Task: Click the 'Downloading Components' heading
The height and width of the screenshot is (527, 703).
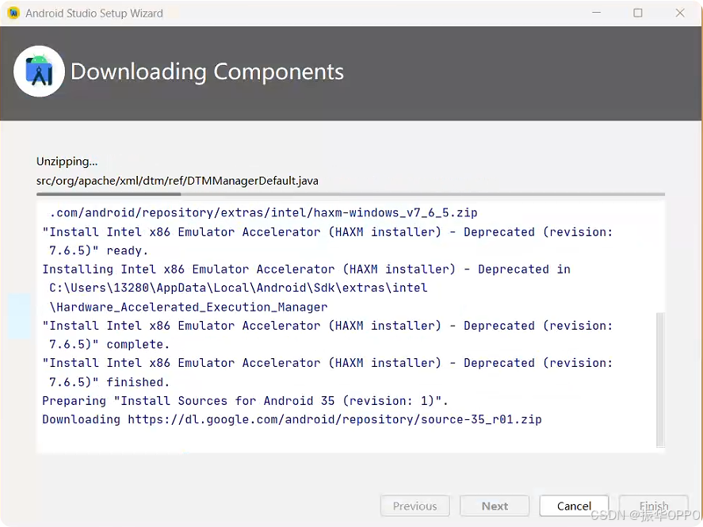Action: [x=207, y=71]
